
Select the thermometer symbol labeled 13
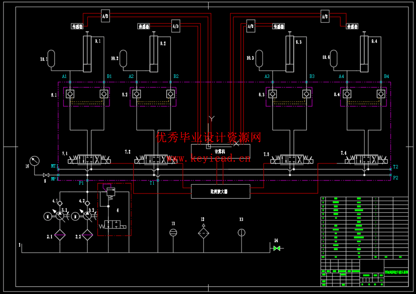click(241, 232)
